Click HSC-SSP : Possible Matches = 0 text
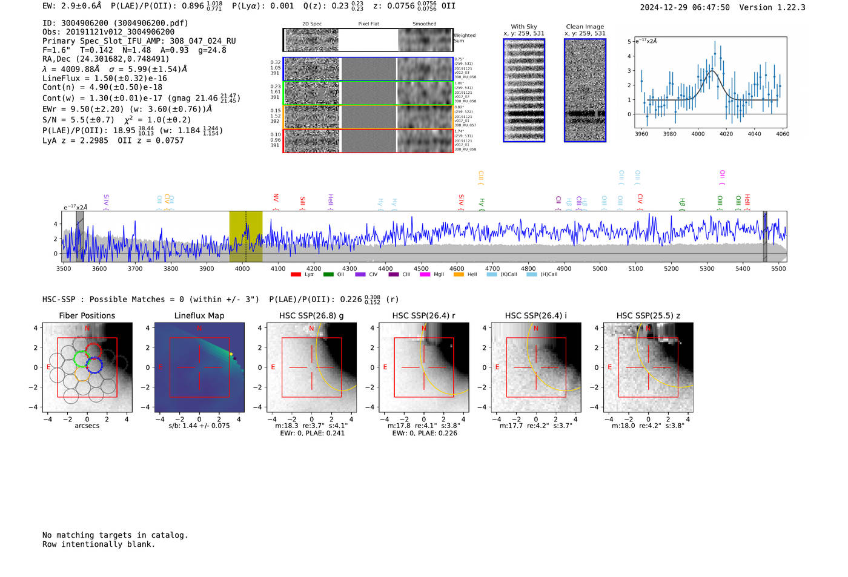 tap(113, 300)
